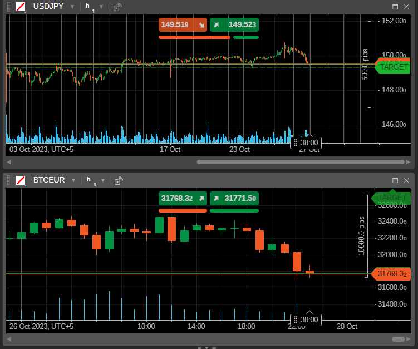Click the USDJPY sell price 149.519 button

point(183,25)
